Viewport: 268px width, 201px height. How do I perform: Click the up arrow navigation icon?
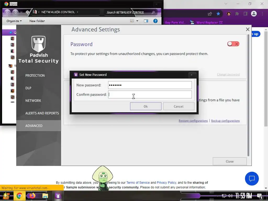point(27,12)
